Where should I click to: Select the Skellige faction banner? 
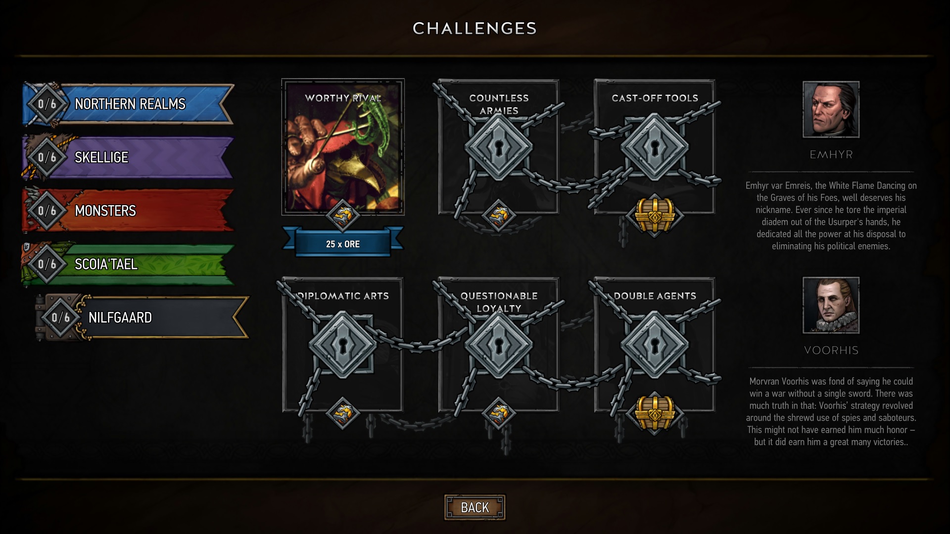coord(128,157)
